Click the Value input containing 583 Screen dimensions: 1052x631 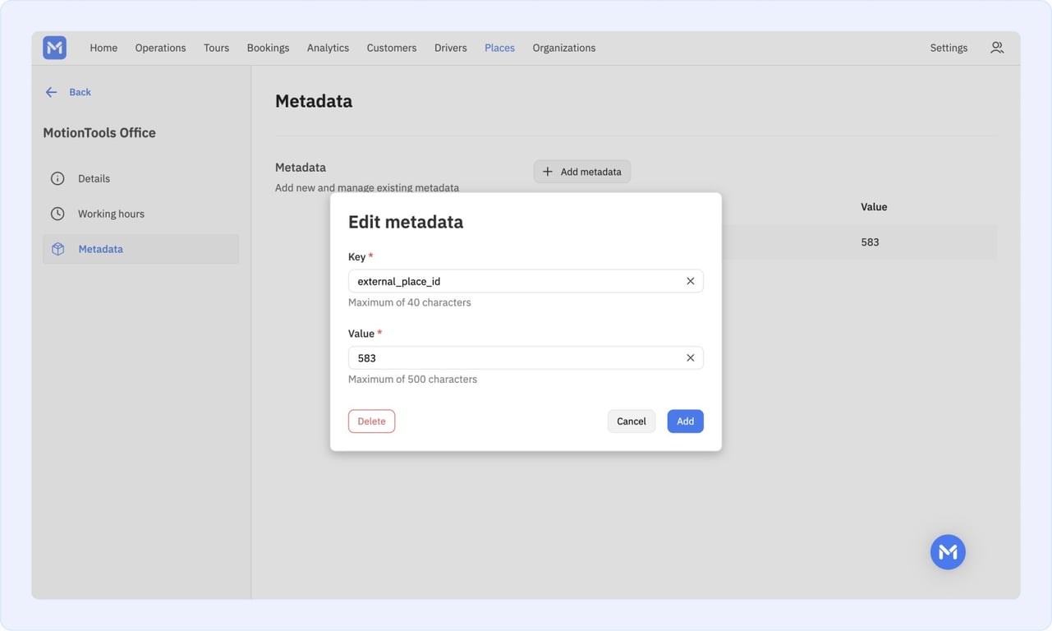tap(526, 358)
